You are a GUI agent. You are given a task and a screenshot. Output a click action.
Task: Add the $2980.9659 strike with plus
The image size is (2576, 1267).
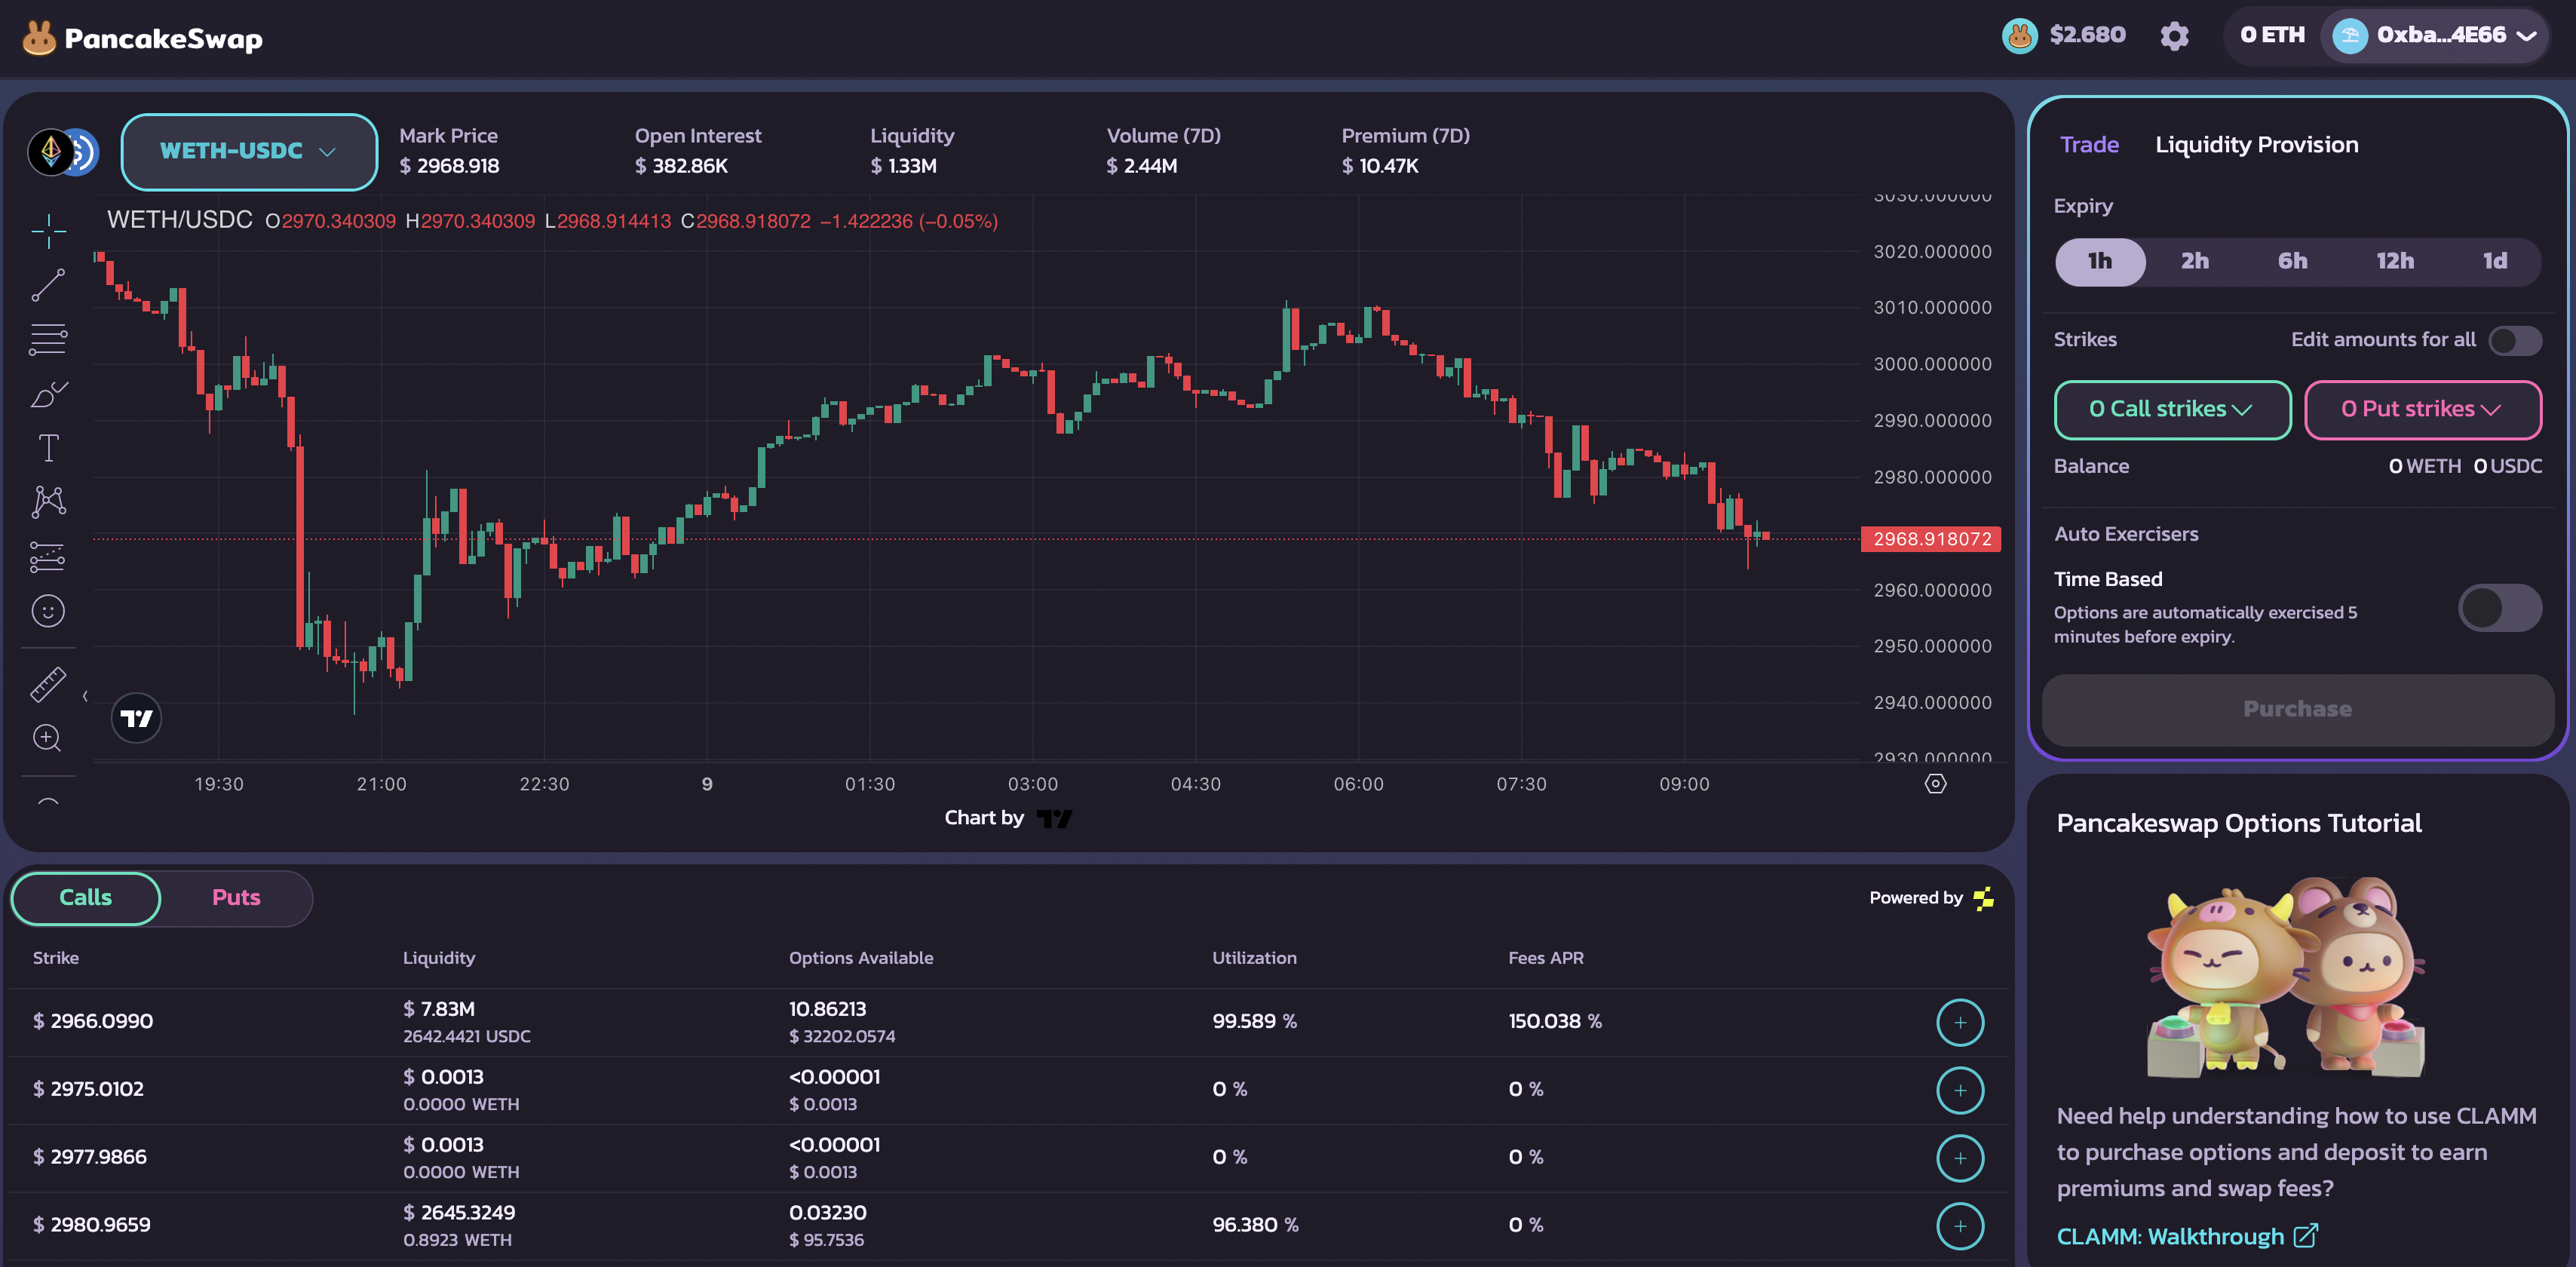coord(1959,1226)
